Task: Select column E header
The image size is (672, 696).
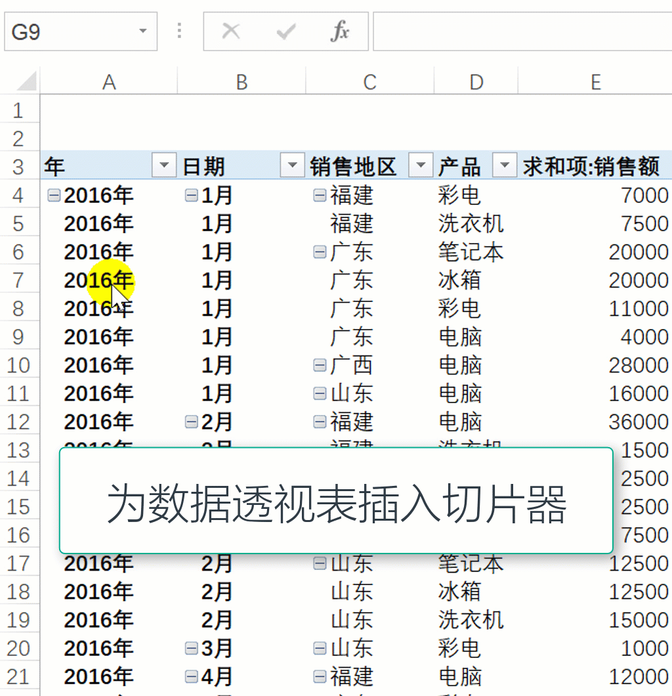Action: [x=595, y=82]
